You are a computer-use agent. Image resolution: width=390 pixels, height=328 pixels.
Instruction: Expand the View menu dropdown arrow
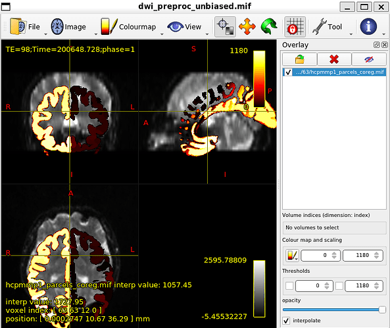207,34
